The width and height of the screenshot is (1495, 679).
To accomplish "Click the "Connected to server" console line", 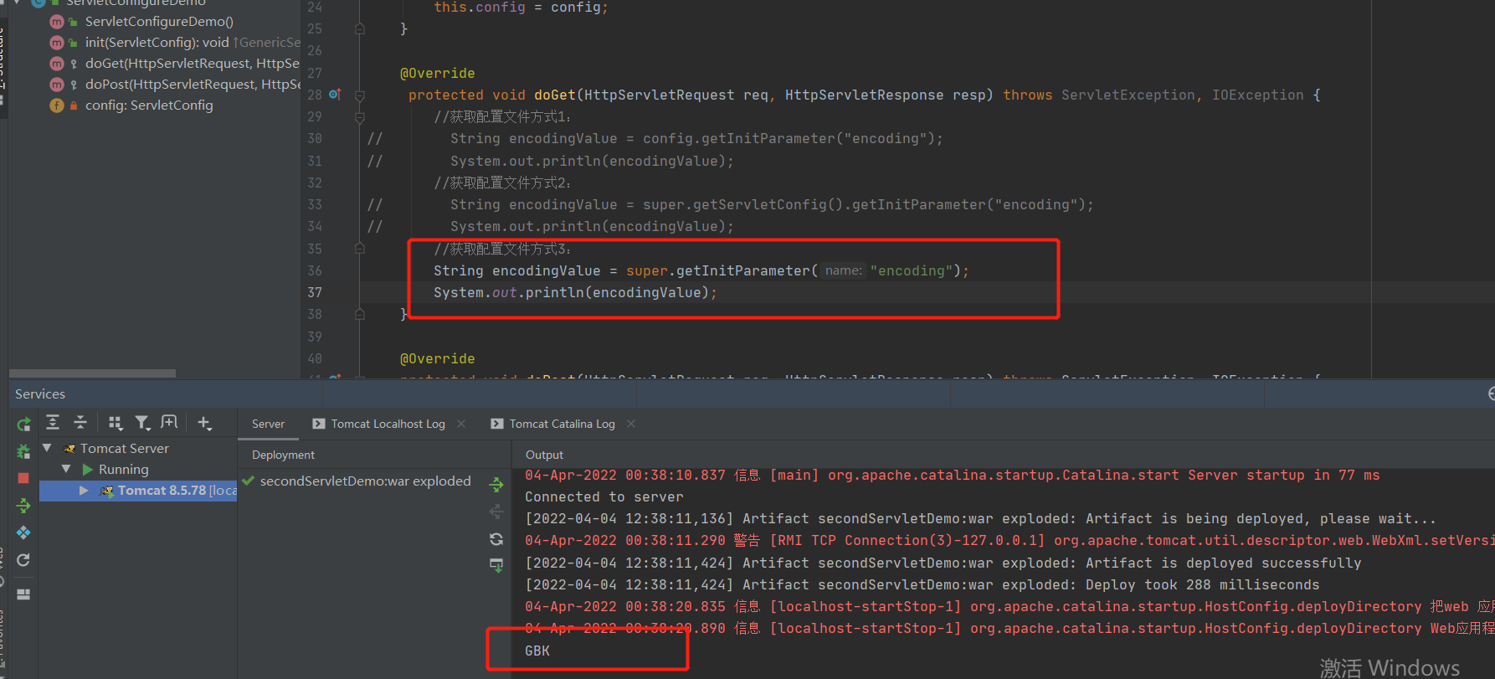I will point(604,496).
